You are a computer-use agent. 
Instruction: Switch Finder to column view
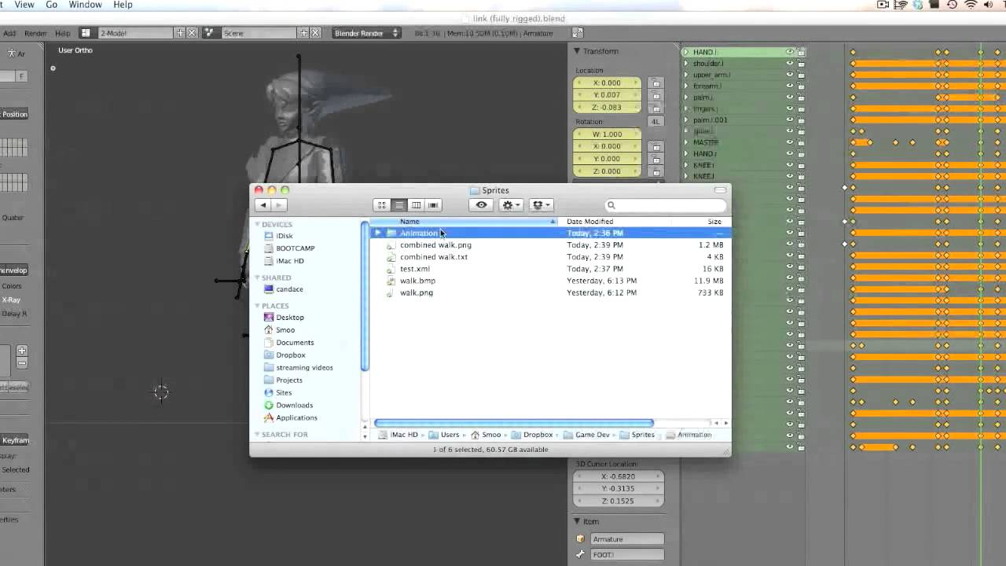pyautogui.click(x=416, y=205)
